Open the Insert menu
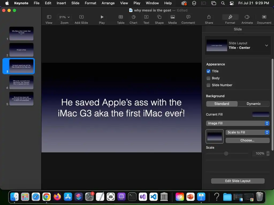This screenshot has height=205, width=274. pos(61,3)
